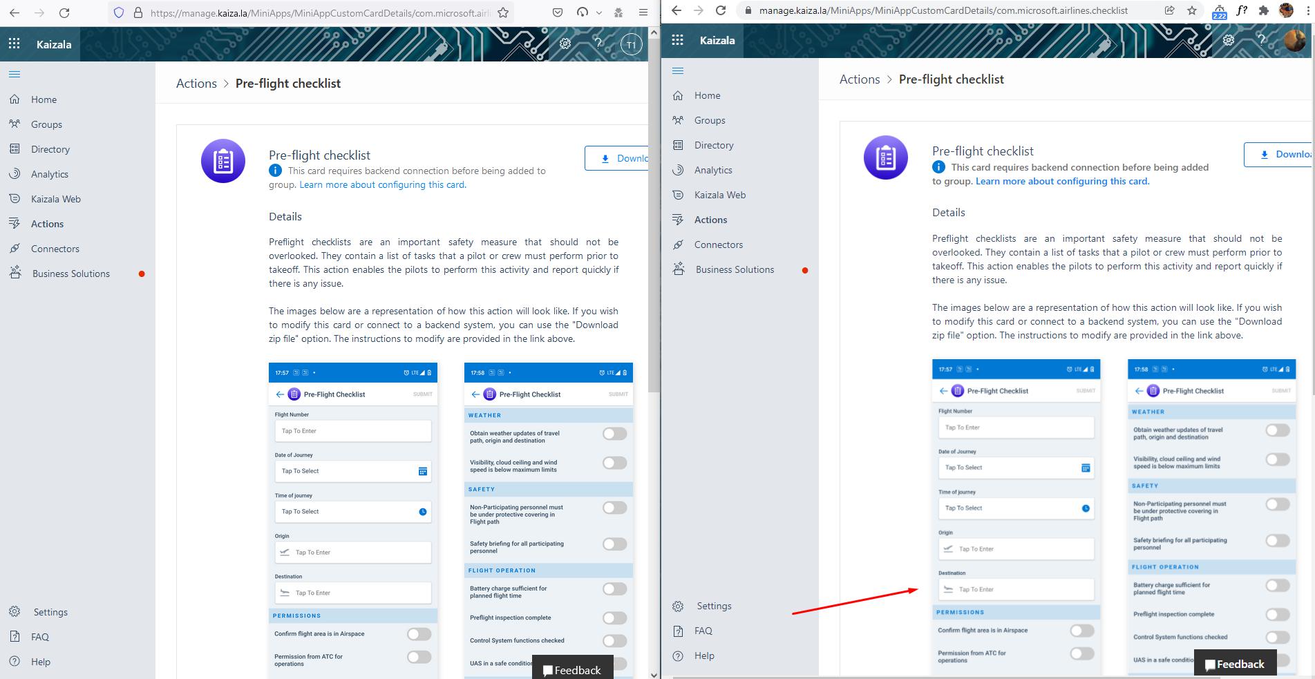Open Connectors in the right window sidebar
1315x679 pixels.
(x=719, y=245)
